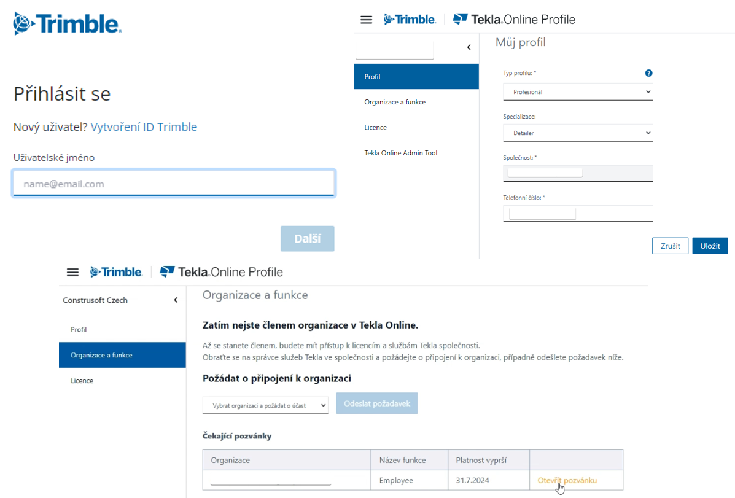Click the Organizace column header
The height and width of the screenshot is (498, 735).
pos(287,460)
